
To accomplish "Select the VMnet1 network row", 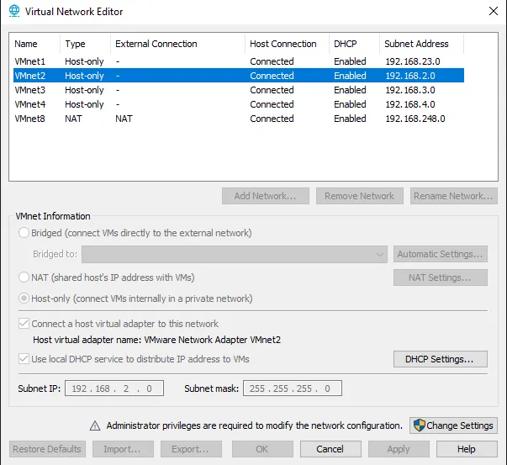I will (x=239, y=61).
